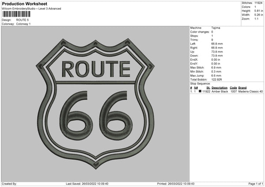Screen dimensions: 265x187
Task: Click the thread code '1007'
Action: tap(234, 91)
